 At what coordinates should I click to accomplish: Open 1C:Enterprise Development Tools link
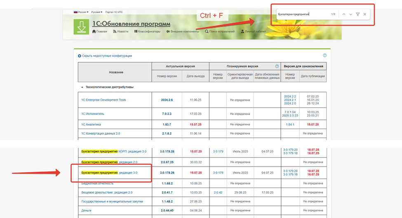[103, 100]
